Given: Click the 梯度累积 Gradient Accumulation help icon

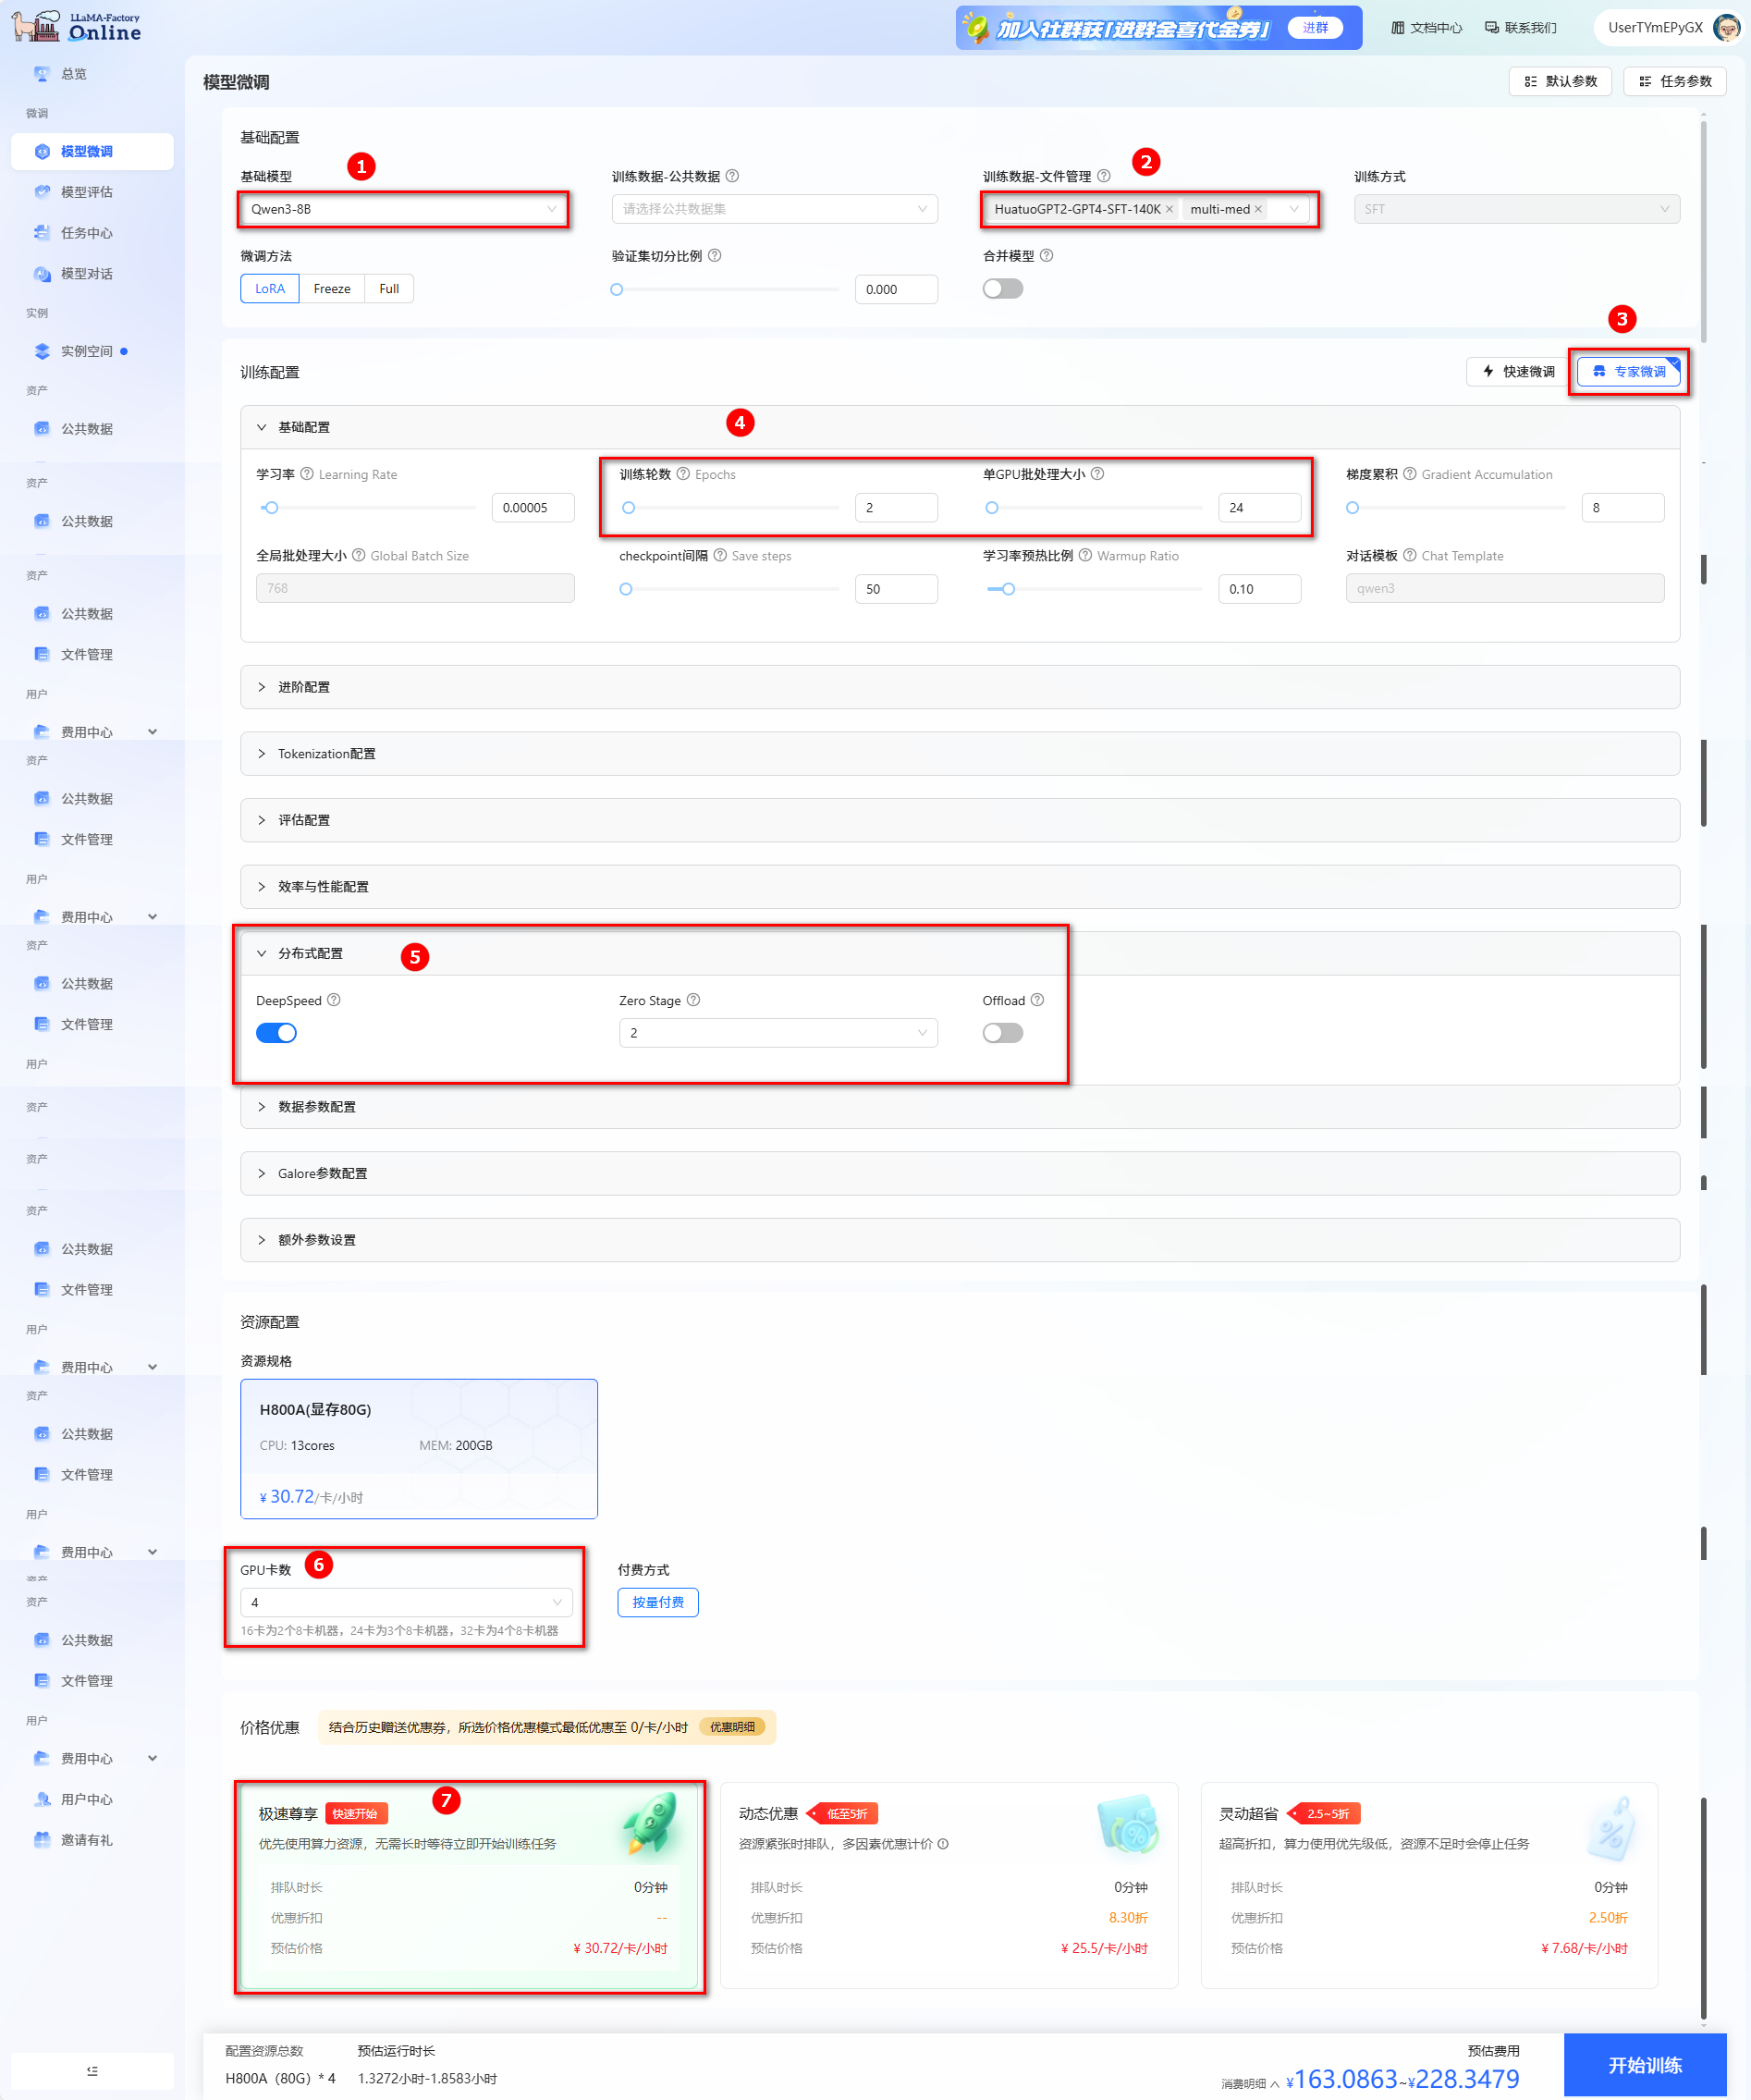Looking at the screenshot, I should 1410,474.
